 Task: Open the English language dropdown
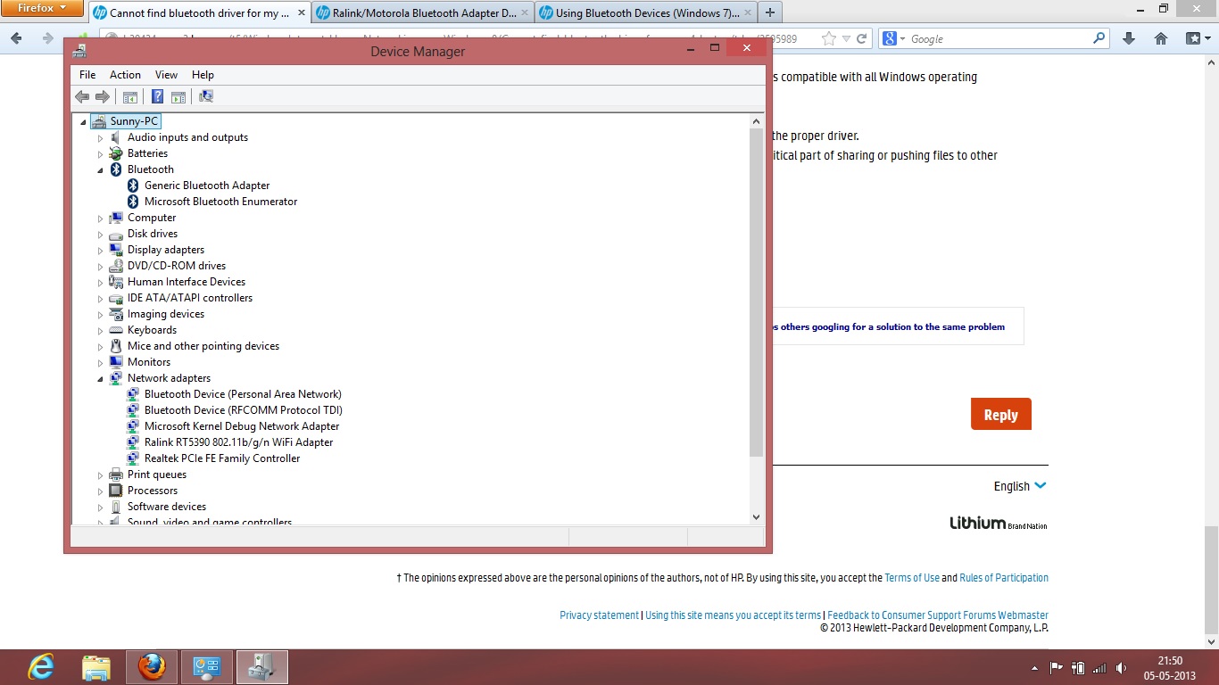pos(1020,486)
